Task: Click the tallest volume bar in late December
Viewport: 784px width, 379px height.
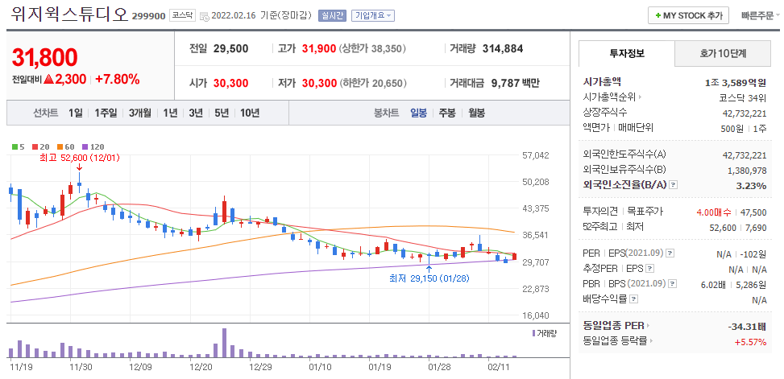Action: pyautogui.click(x=224, y=343)
